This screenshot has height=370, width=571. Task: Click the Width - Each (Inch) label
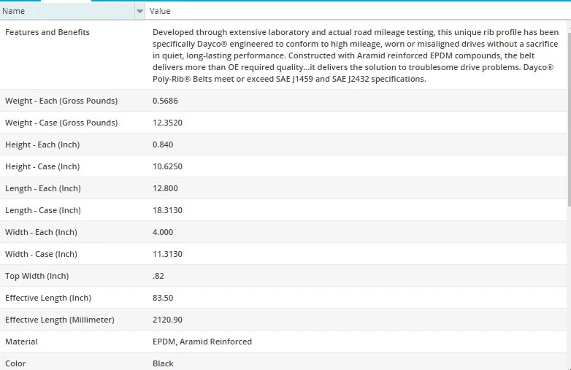coord(41,232)
